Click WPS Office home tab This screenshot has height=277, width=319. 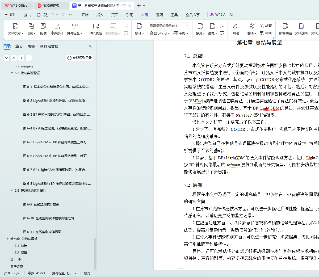[16, 6]
